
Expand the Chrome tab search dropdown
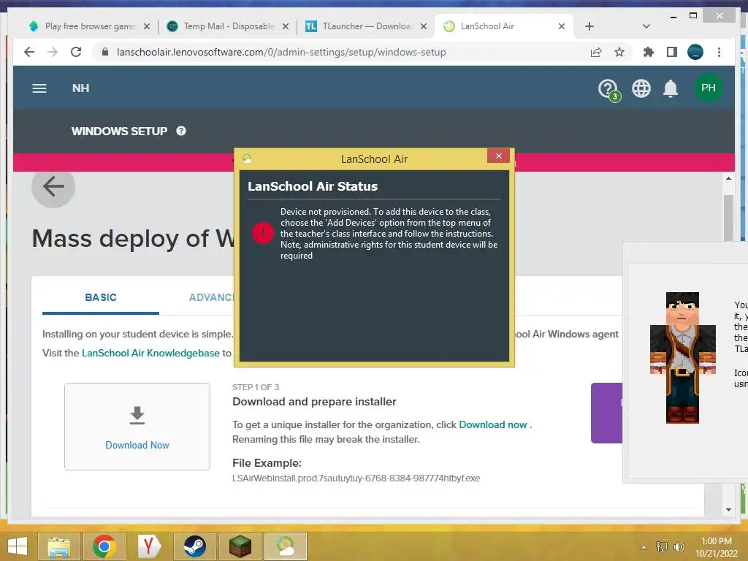tap(646, 26)
